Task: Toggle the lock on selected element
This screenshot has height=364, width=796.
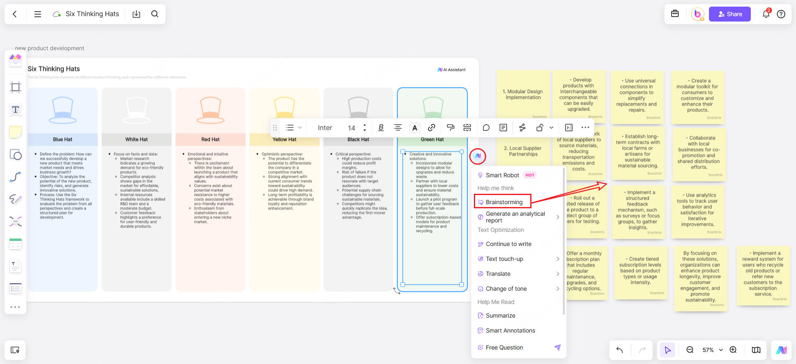Action: click(x=539, y=128)
